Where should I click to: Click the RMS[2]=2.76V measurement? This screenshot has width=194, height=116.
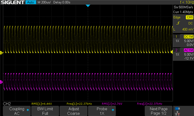tap(112, 104)
